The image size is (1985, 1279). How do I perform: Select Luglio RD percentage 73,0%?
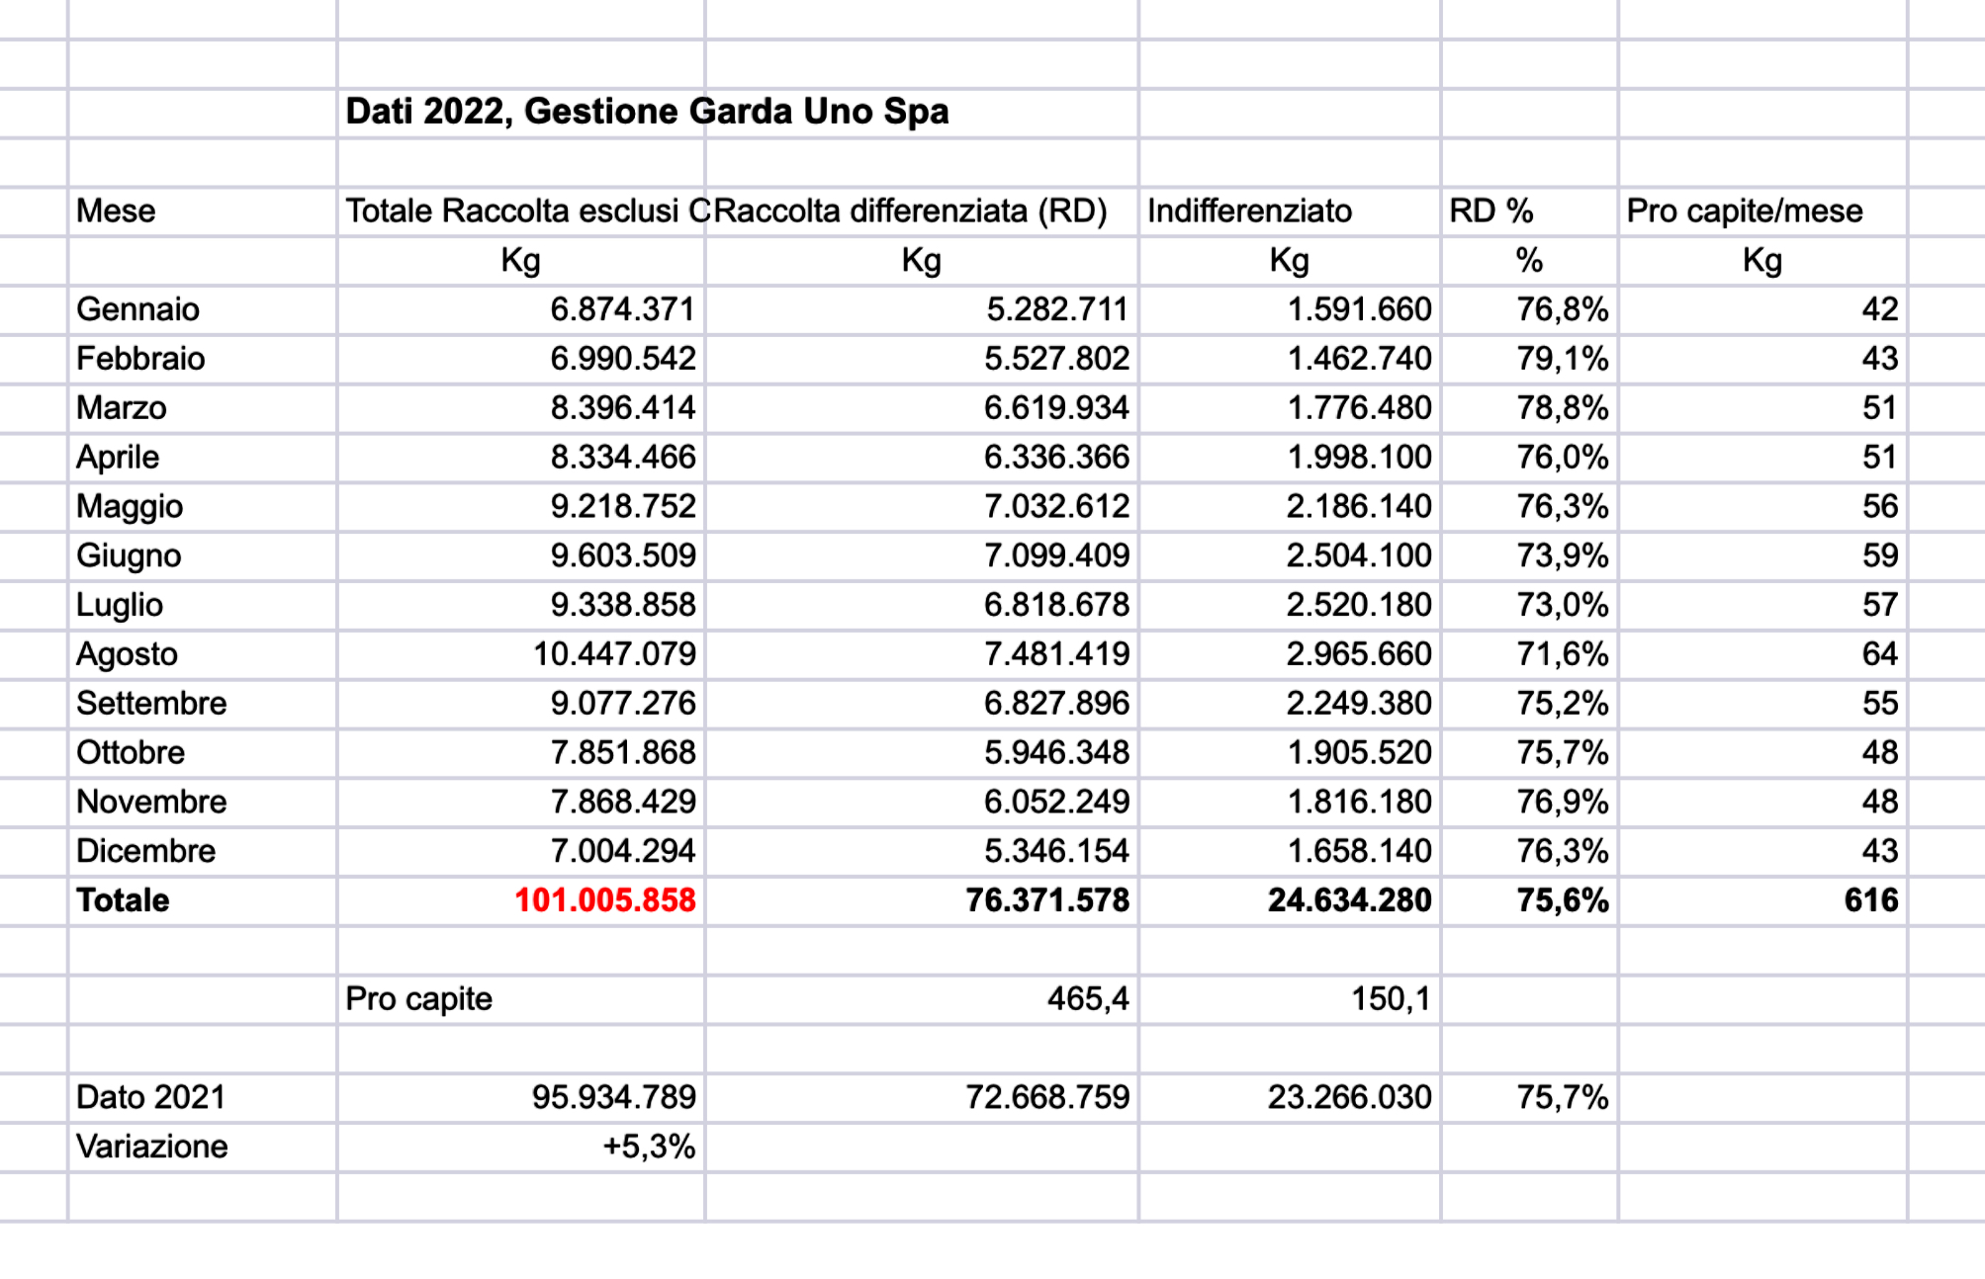coord(1563,605)
